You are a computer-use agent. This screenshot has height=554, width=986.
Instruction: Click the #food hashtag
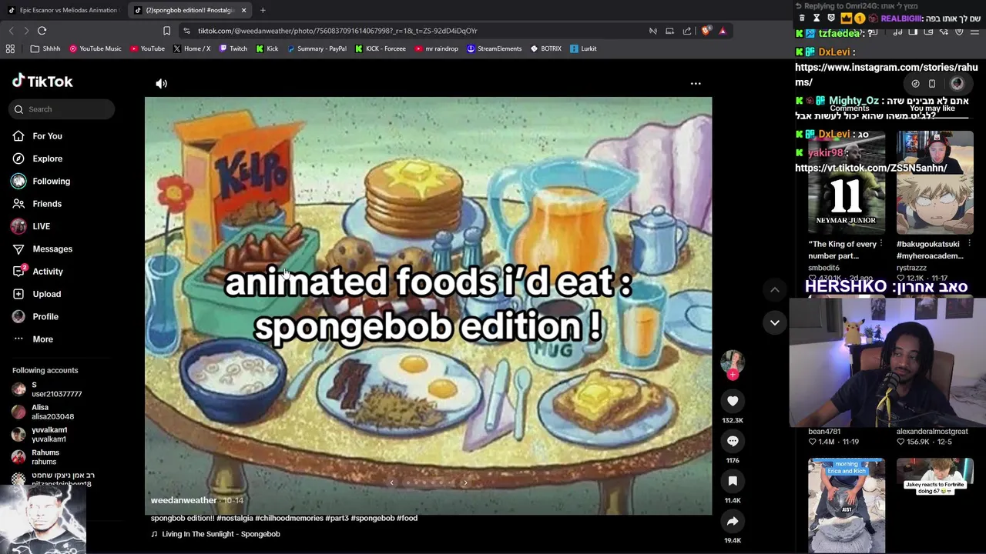tap(407, 518)
